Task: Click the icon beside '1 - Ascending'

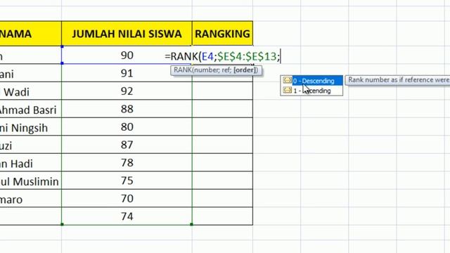Action: point(287,90)
